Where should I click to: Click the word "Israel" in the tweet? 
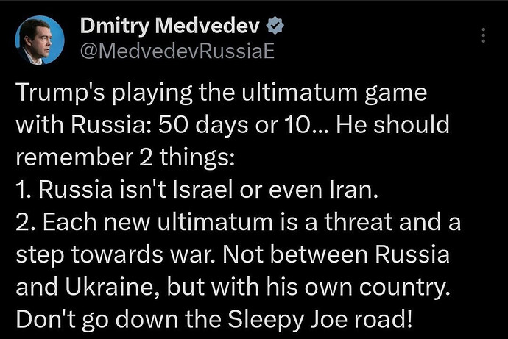[203, 190]
